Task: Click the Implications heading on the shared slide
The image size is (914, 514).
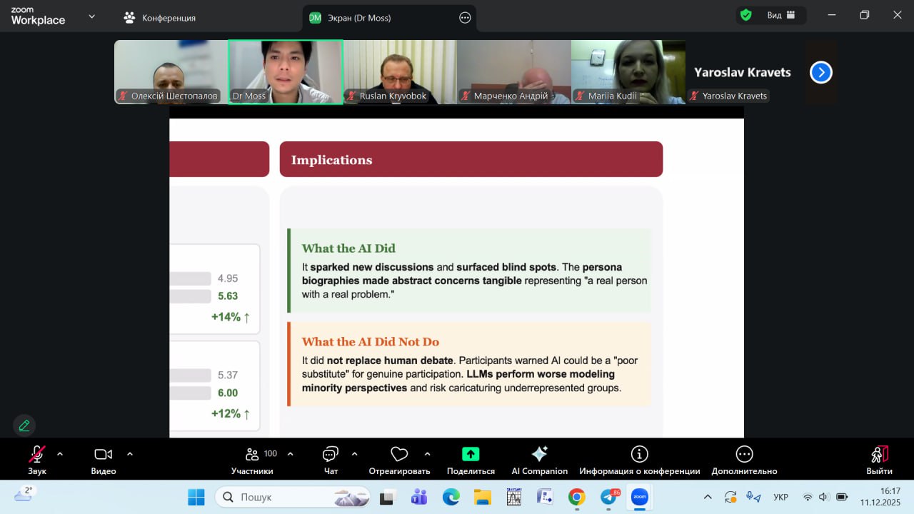Action: coord(331,160)
